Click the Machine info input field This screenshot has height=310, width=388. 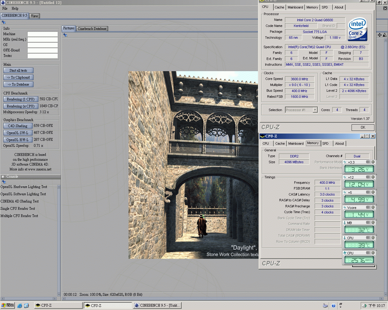(x=43, y=34)
